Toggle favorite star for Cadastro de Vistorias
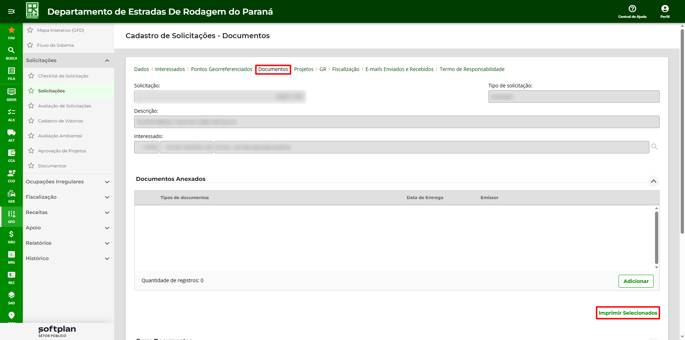The height and width of the screenshot is (340, 685). (31, 121)
